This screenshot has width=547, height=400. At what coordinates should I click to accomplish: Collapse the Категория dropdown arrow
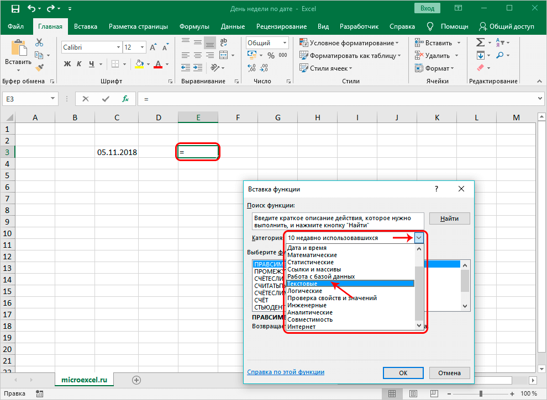pos(419,238)
